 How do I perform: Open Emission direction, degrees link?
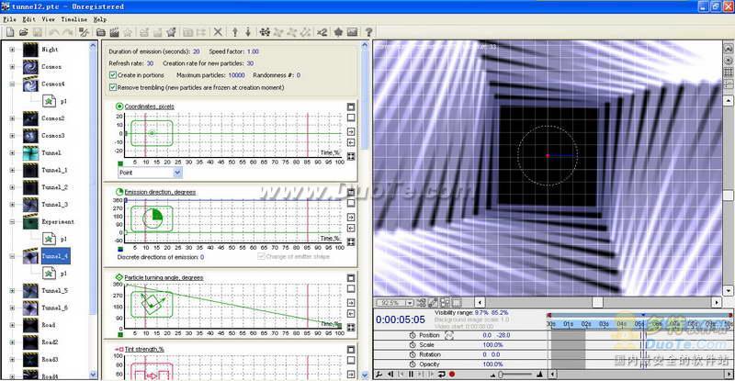[160, 192]
